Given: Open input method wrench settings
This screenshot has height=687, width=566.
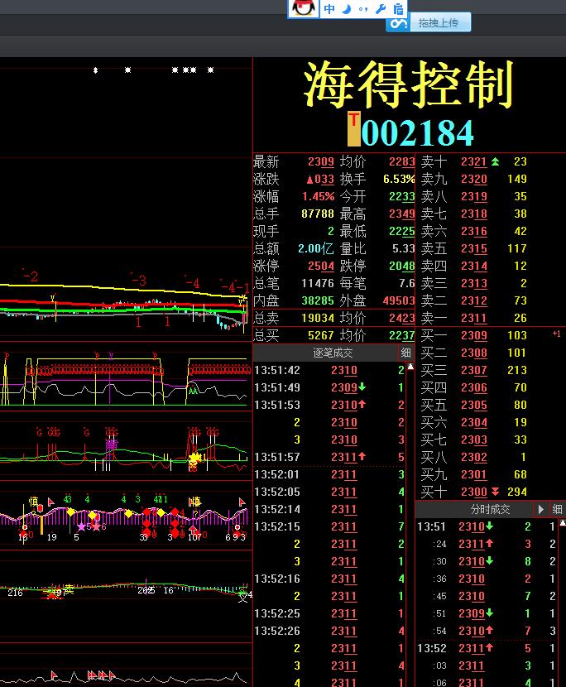Looking at the screenshot, I should coord(381,9).
